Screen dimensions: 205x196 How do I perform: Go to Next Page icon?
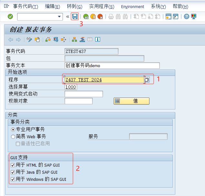point(150,16)
